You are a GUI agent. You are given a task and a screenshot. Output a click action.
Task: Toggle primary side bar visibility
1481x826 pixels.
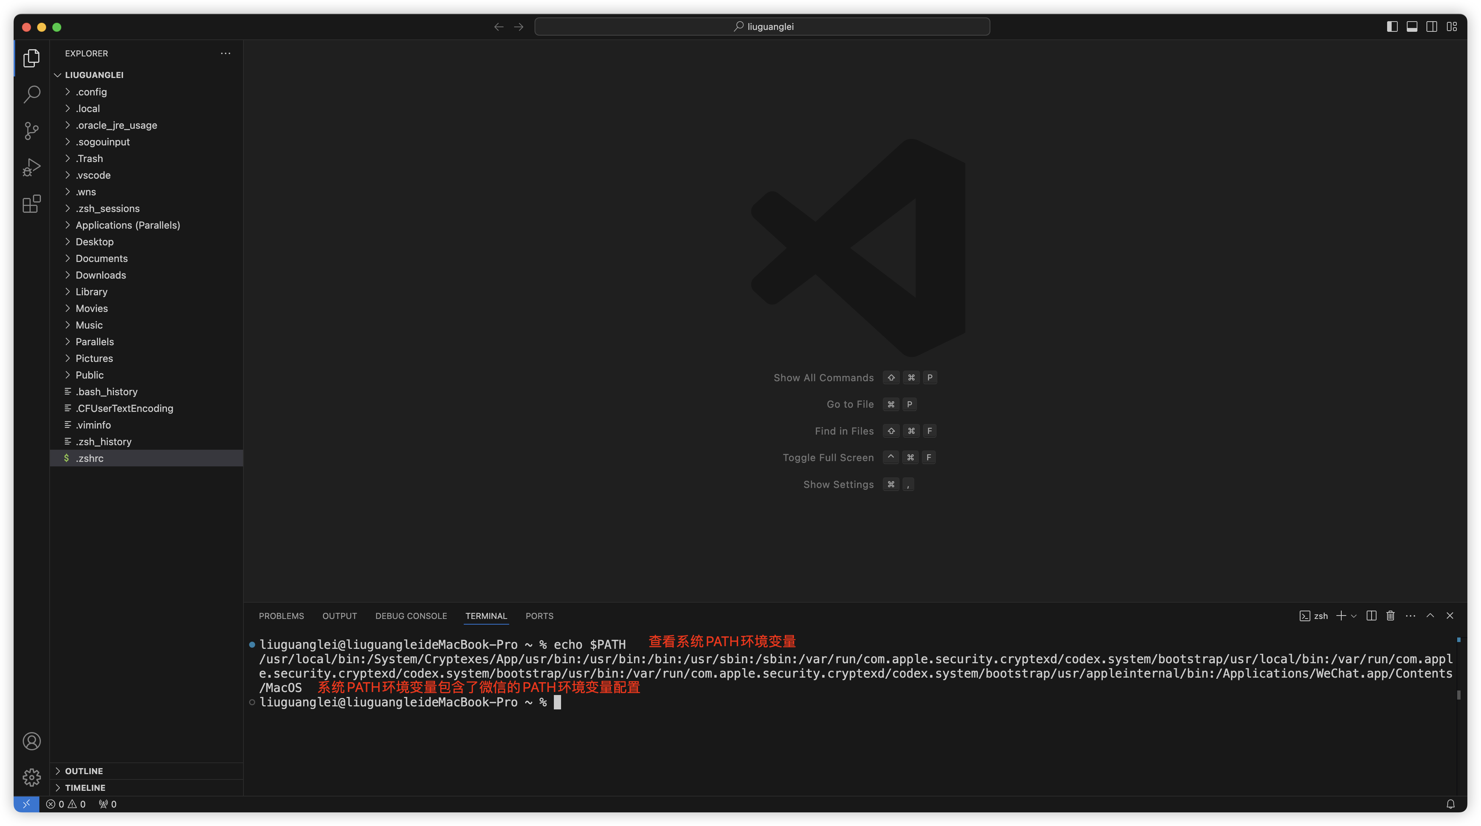pyautogui.click(x=1392, y=26)
